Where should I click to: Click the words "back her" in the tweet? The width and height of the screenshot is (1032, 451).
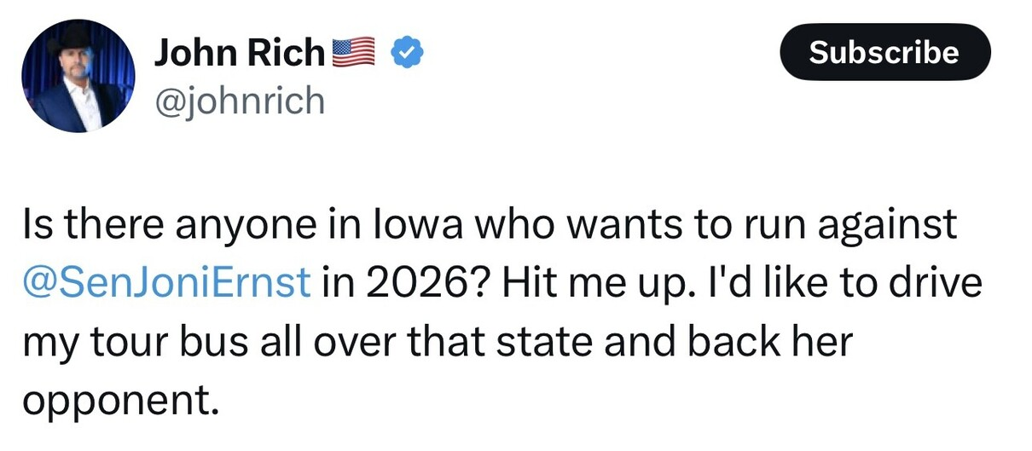(768, 340)
